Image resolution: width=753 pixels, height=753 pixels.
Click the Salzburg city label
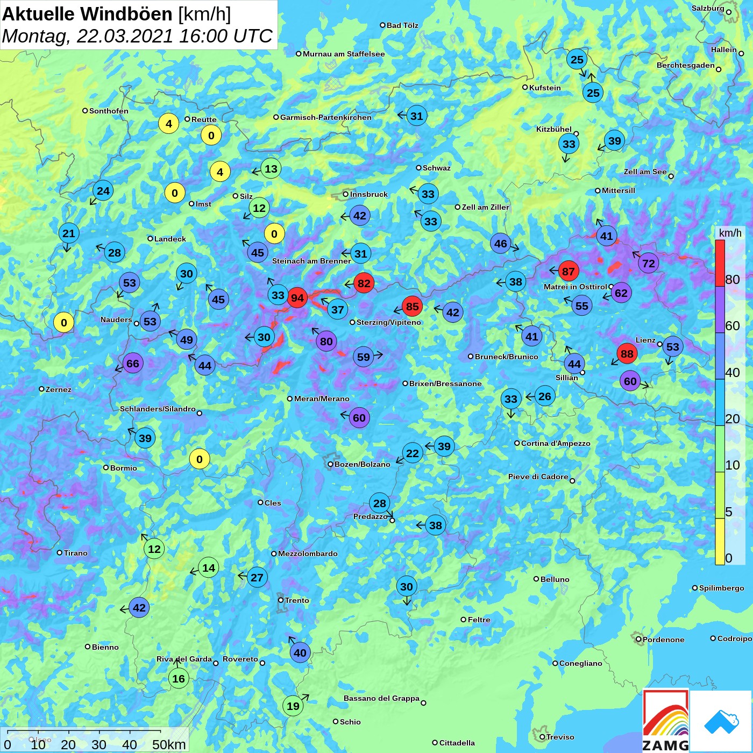[x=708, y=8]
